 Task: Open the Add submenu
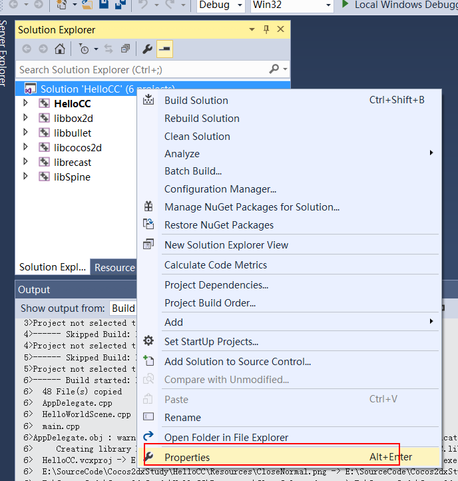(290, 322)
